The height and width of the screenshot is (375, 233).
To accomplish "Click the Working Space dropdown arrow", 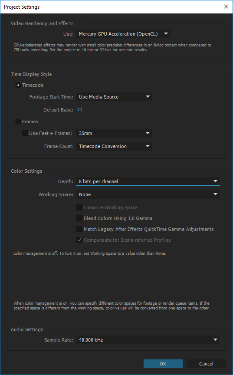I will 215,194.
